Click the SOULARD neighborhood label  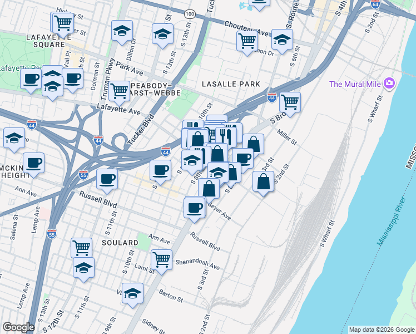coord(120,243)
